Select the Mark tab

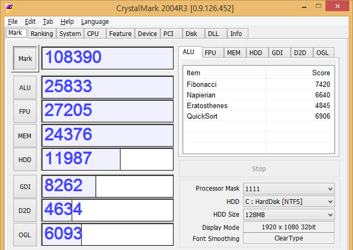16,33
